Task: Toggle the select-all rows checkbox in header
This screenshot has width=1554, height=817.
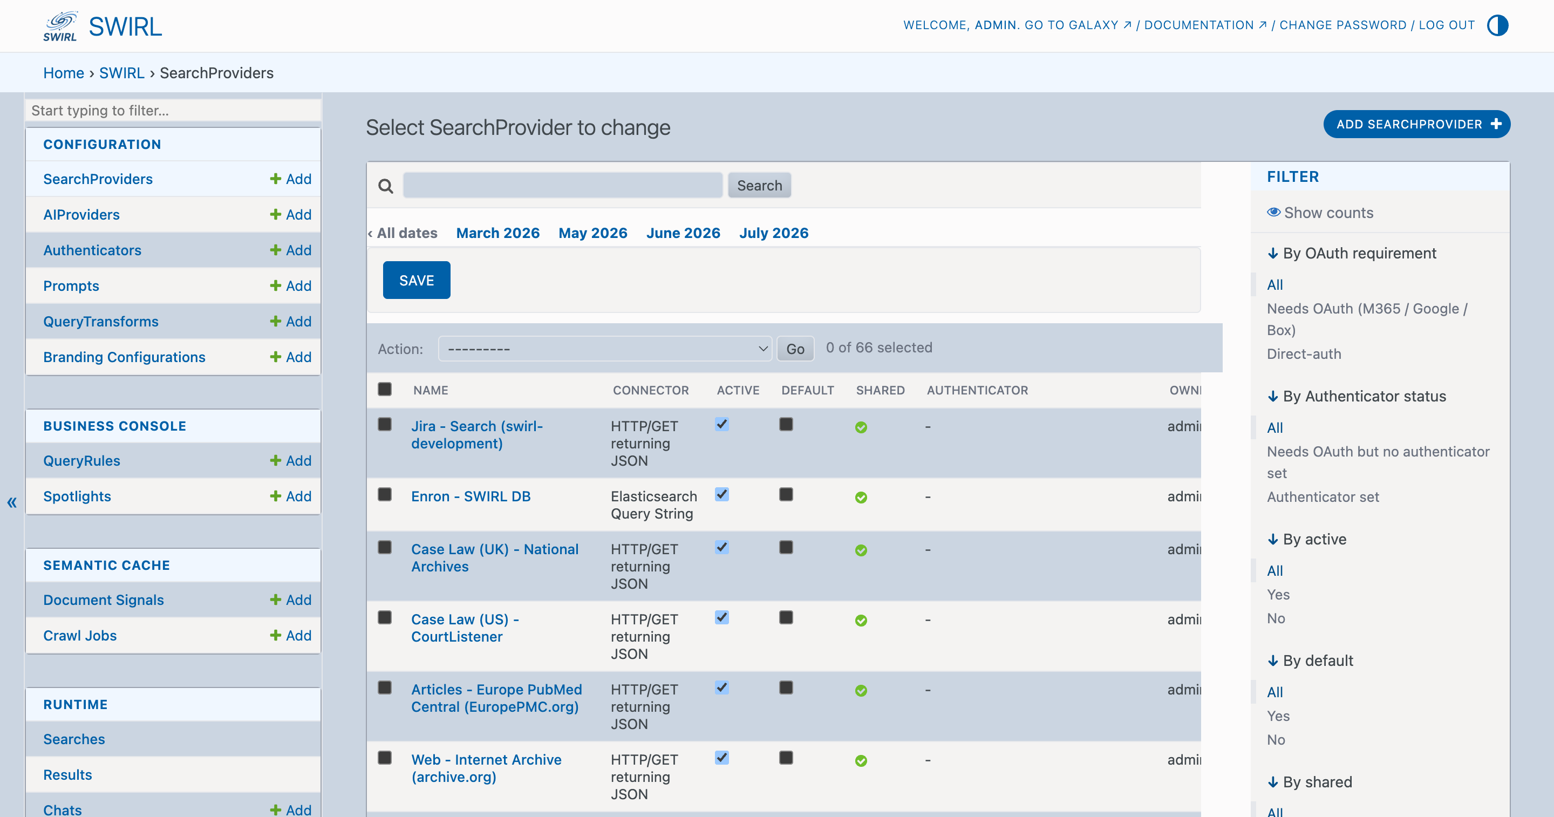Action: (x=384, y=389)
